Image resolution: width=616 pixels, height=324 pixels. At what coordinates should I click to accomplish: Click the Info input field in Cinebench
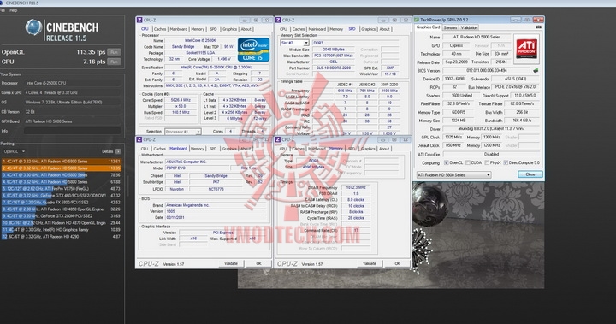pyautogui.click(x=72, y=131)
